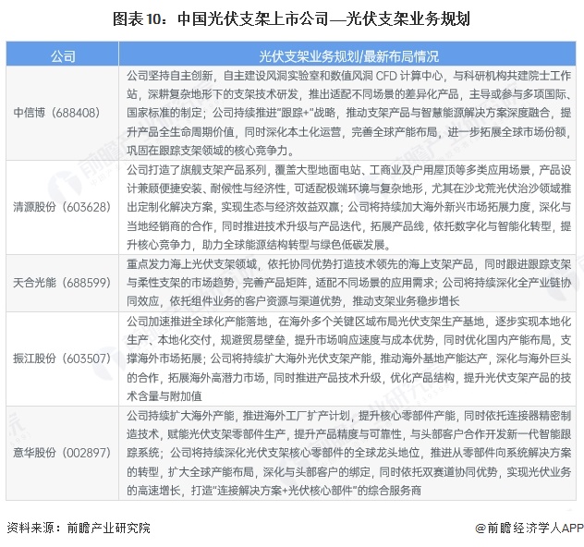Click the description cell starting '公司持续扩大海外产能'
This screenshot has height=547, width=584.
click(x=347, y=453)
